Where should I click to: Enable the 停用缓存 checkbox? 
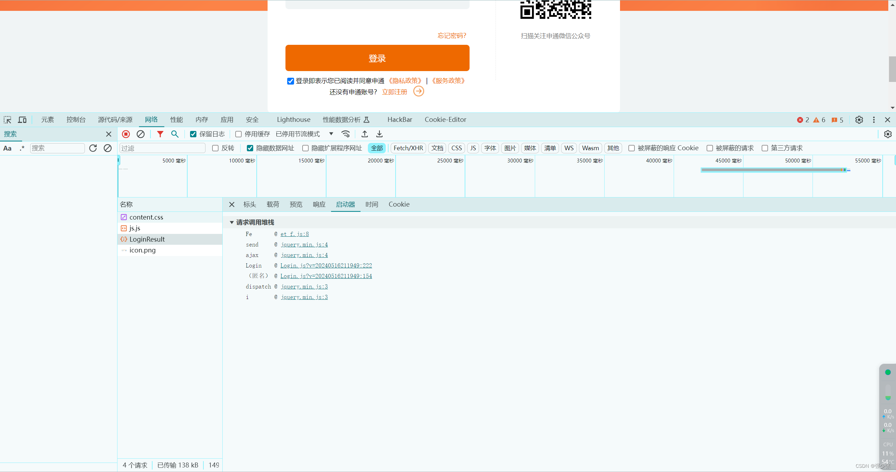point(238,134)
